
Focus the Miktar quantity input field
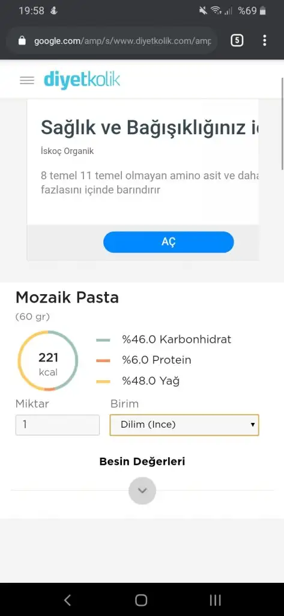[x=58, y=425]
